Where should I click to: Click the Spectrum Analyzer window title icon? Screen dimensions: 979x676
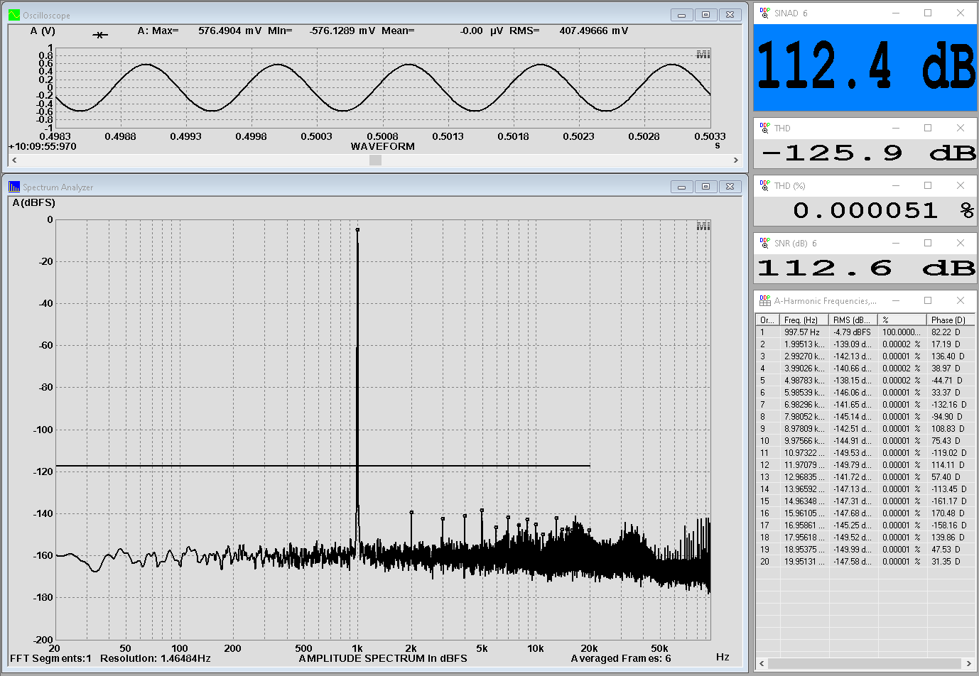[x=14, y=187]
